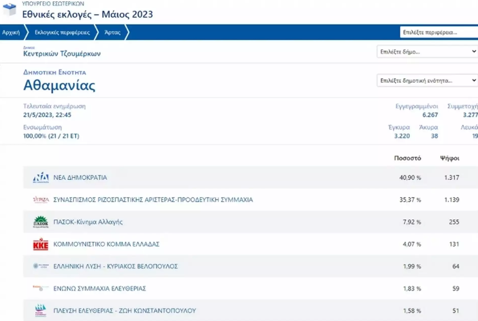Viewport: 478px width, 321px height.
Task: Open the 'Επιλέξτε δήμο' dropdown
Action: (x=427, y=52)
